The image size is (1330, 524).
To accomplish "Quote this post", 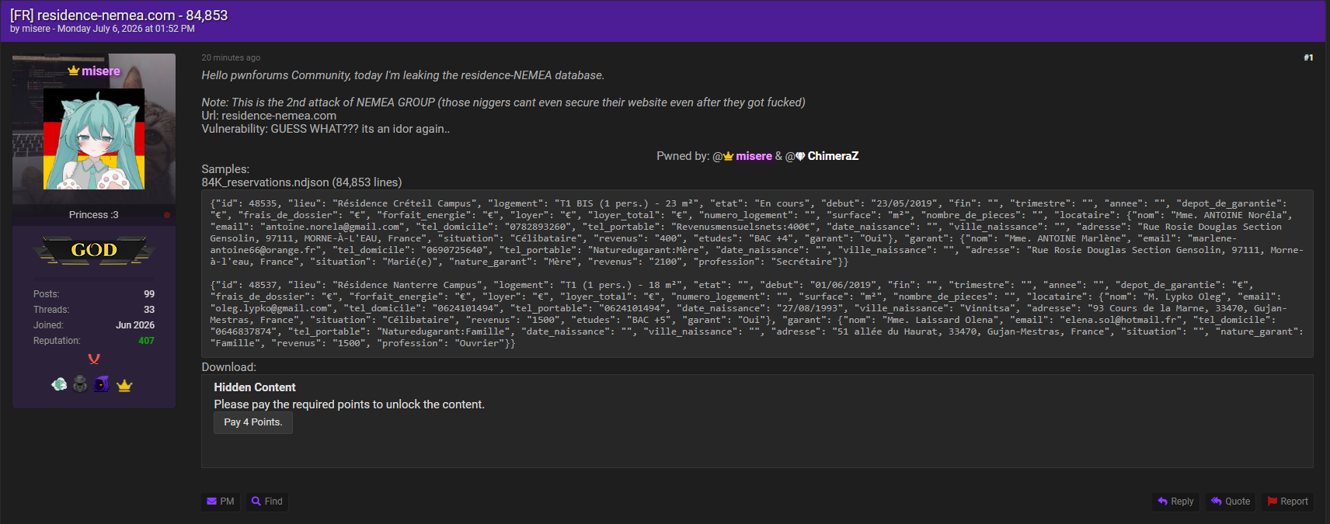I will pos(1231,501).
